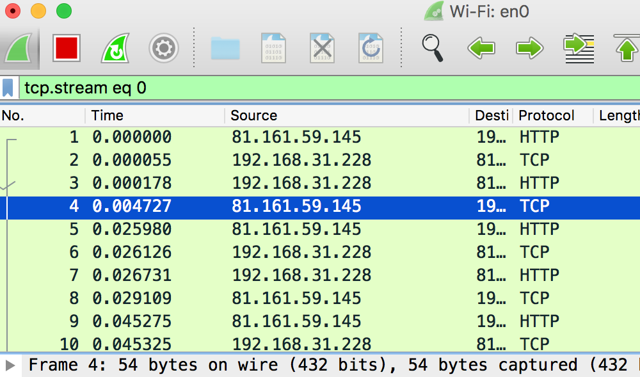Stop the running capture with the red square
640x377 pixels.
pos(66,49)
